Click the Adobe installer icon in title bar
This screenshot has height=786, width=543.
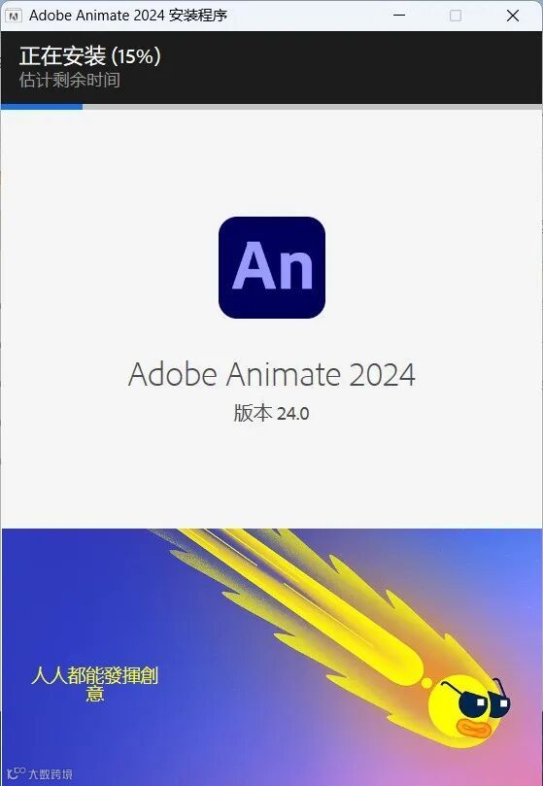[x=14, y=17]
